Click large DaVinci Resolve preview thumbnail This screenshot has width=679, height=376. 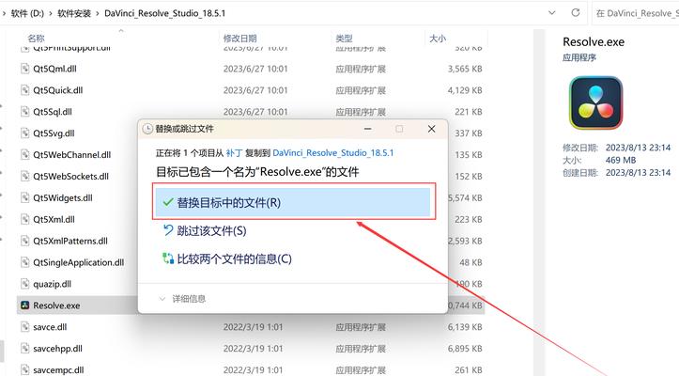(x=595, y=102)
